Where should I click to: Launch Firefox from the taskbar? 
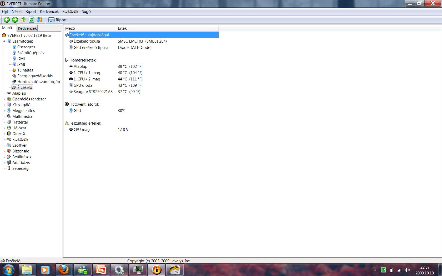coord(63,270)
